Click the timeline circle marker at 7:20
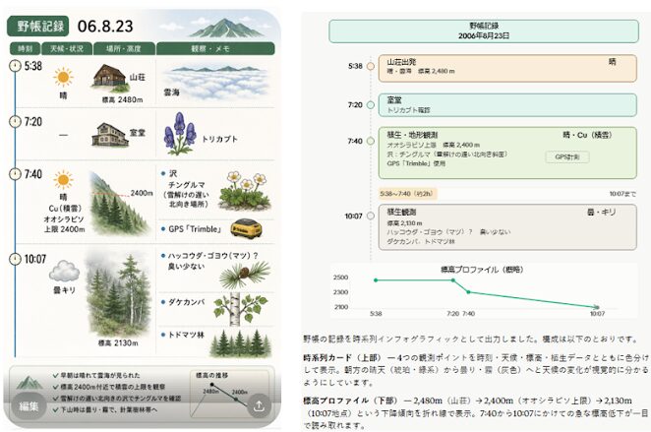This screenshot has height=432, width=651. pos(371,105)
